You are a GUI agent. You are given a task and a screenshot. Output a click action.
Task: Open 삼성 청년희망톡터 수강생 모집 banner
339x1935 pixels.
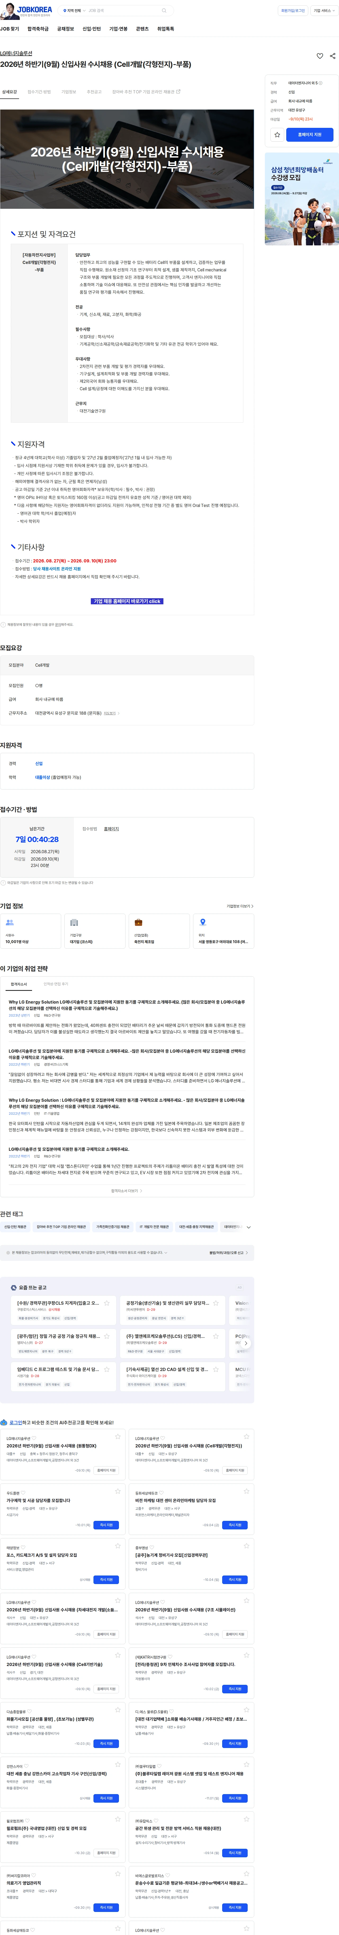click(x=301, y=199)
